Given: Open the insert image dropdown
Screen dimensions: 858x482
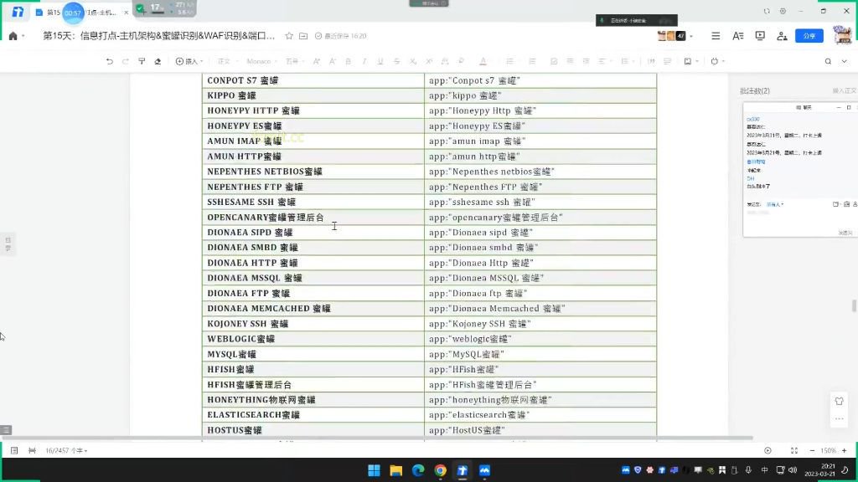Looking at the screenshot, I should point(691,61).
